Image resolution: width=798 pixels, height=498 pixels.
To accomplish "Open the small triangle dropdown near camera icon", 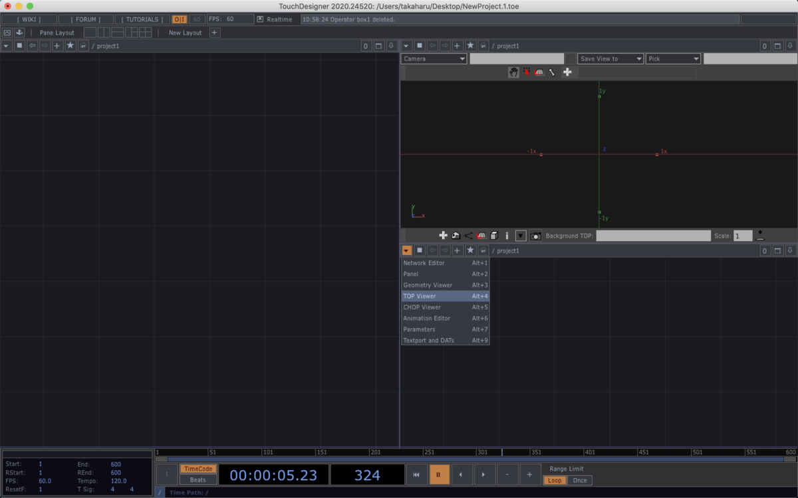I will click(x=521, y=236).
